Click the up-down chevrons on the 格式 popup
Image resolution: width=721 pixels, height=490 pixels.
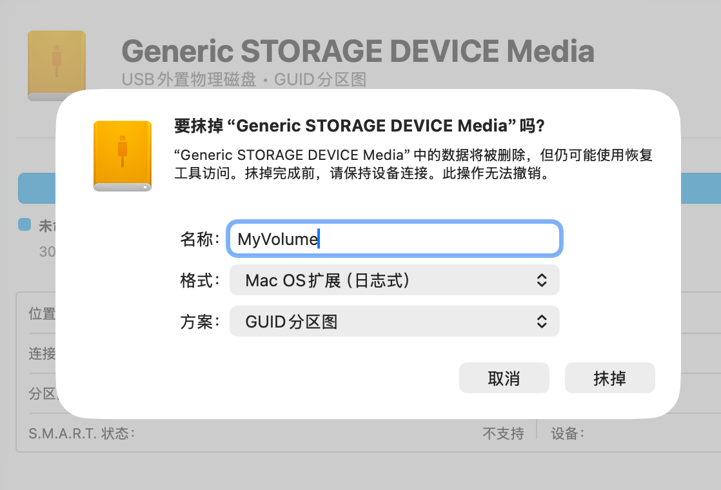click(x=542, y=280)
